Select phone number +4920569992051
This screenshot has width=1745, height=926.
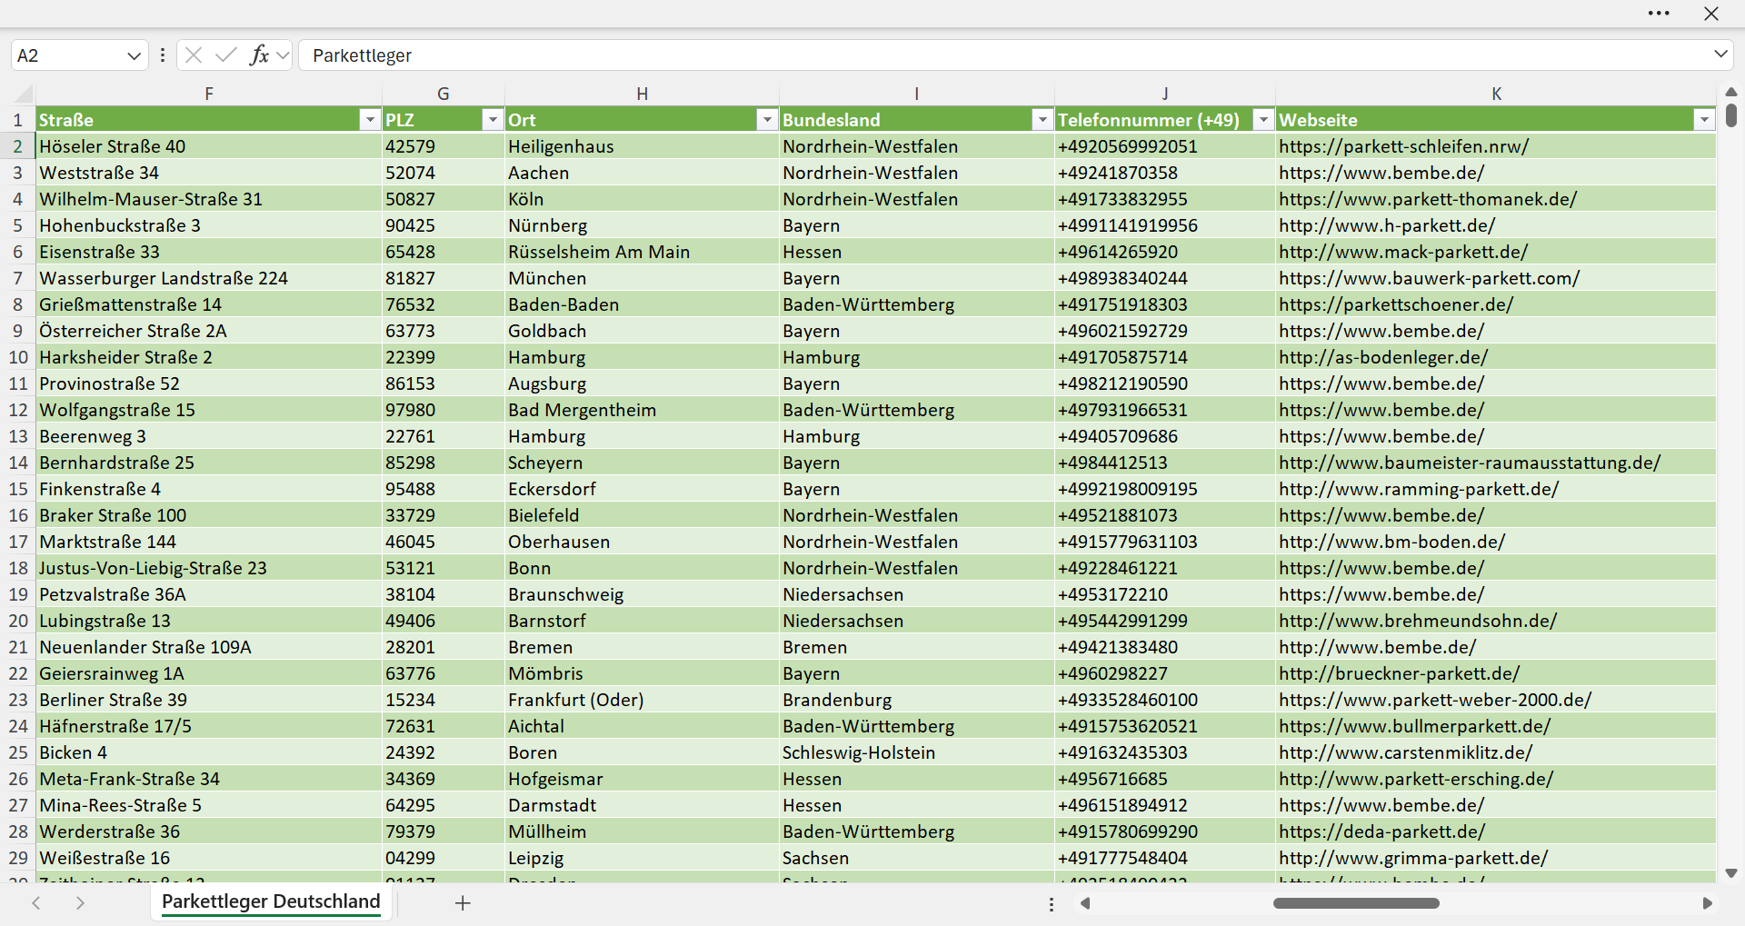1165,146
